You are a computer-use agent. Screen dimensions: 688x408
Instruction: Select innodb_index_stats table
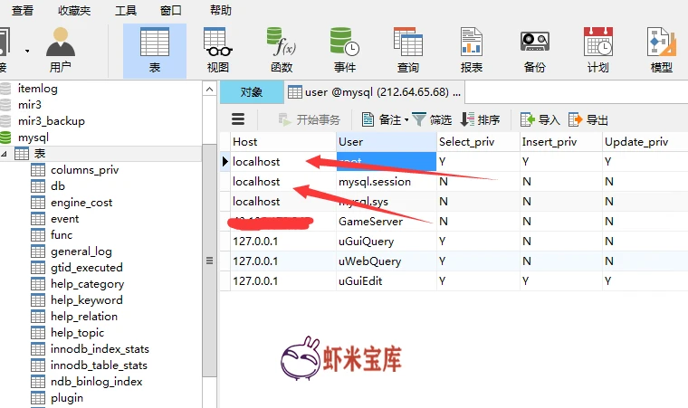(x=100, y=349)
